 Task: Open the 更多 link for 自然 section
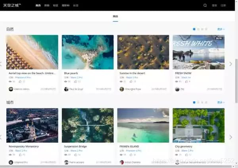[x=221, y=29]
